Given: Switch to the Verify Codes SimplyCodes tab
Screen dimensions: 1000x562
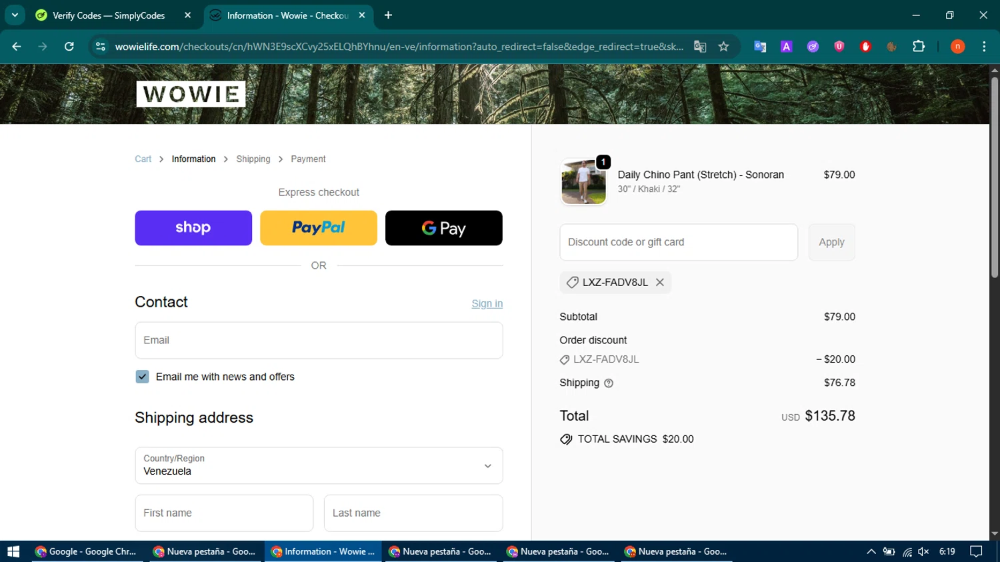Looking at the screenshot, I should click(x=109, y=15).
